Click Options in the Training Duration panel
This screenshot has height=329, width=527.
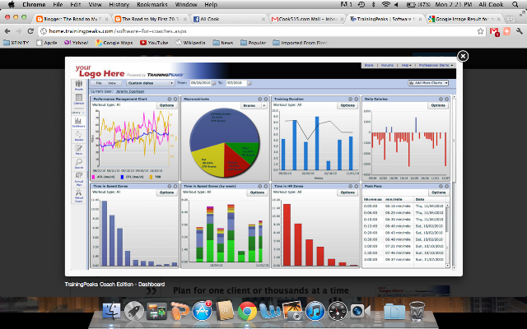point(347,105)
